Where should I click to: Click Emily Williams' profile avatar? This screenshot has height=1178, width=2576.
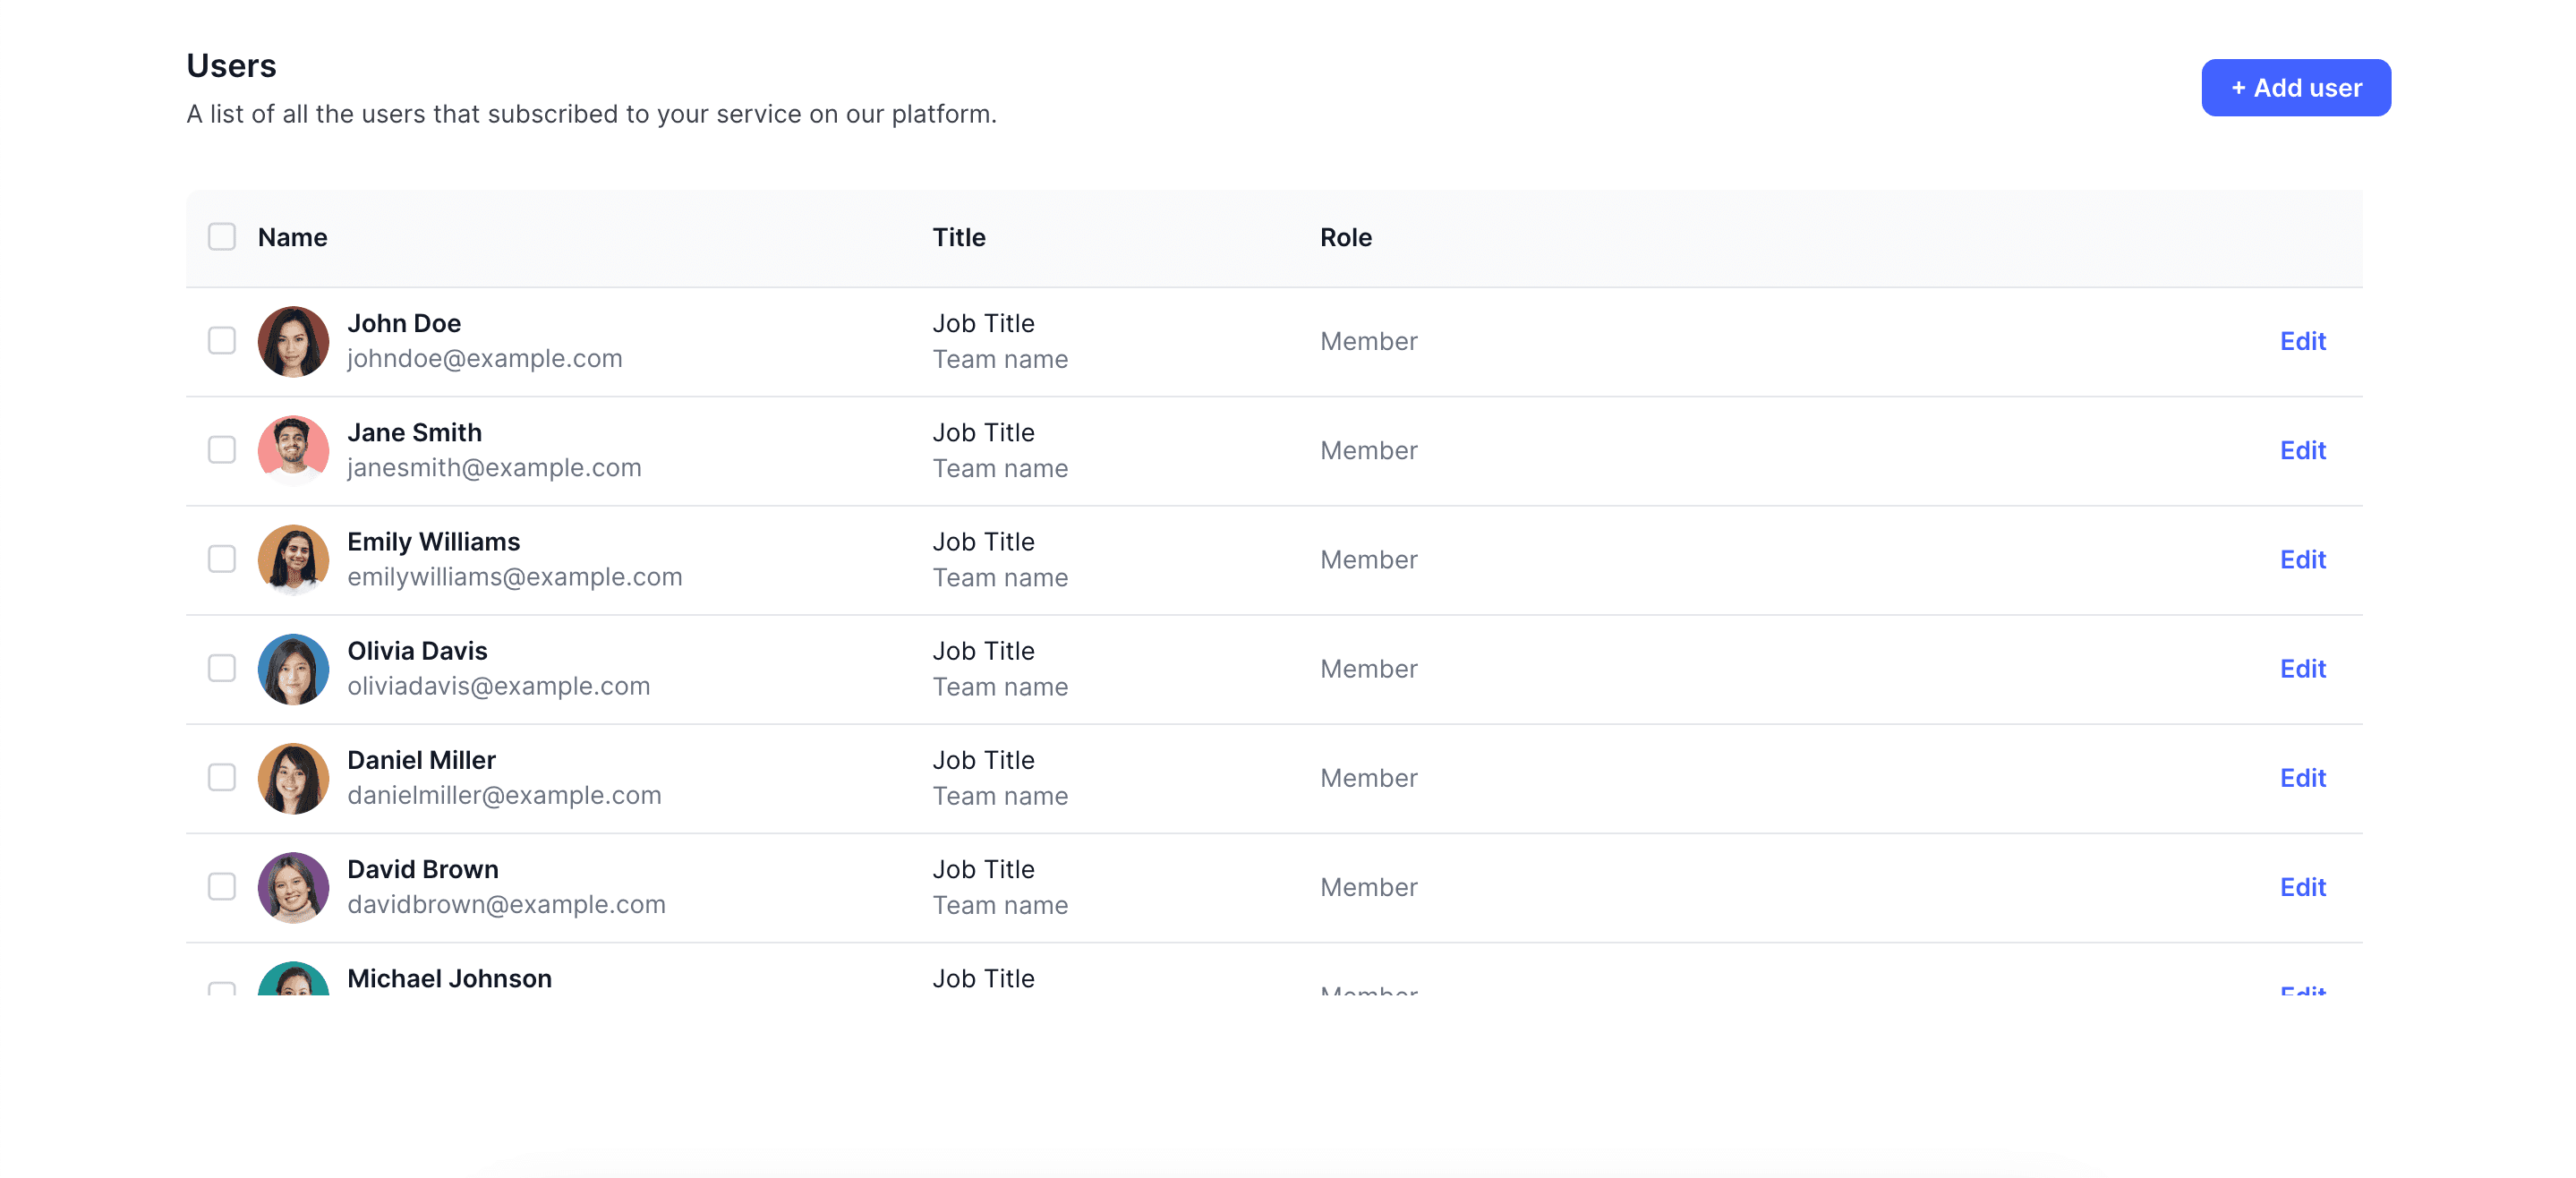(x=293, y=559)
